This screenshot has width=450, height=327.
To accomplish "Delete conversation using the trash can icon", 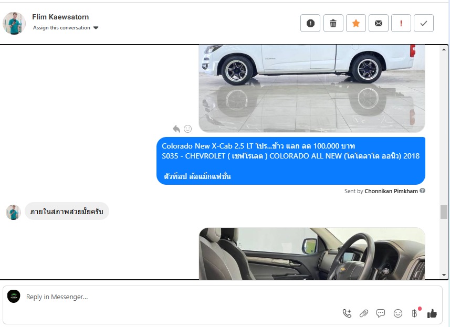I will click(333, 23).
